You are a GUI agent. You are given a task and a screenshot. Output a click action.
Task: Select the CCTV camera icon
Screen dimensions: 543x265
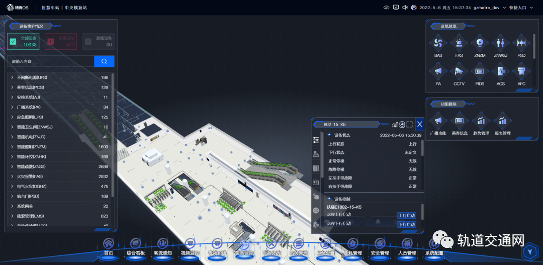tap(459, 72)
